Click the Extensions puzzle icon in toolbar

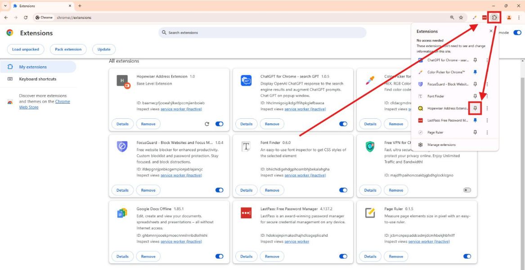pos(494,18)
